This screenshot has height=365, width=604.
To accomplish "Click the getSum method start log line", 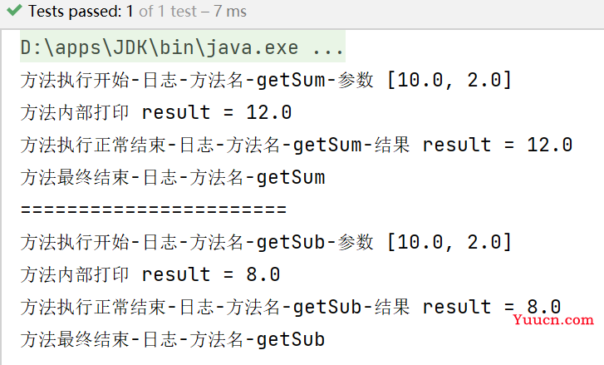I will 266,81.
